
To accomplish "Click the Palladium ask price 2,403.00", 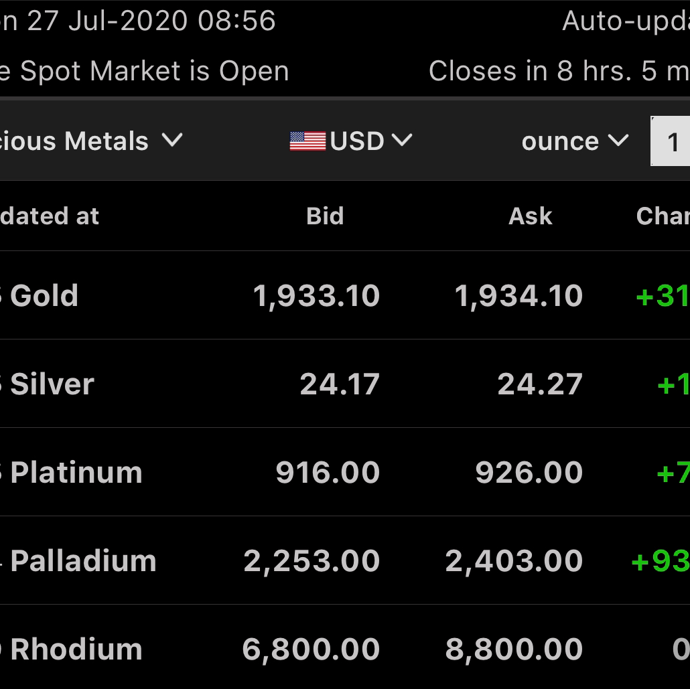I will (x=514, y=561).
